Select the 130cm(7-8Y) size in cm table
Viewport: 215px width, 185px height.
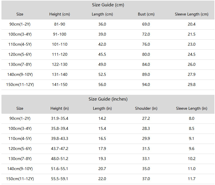[20, 64]
